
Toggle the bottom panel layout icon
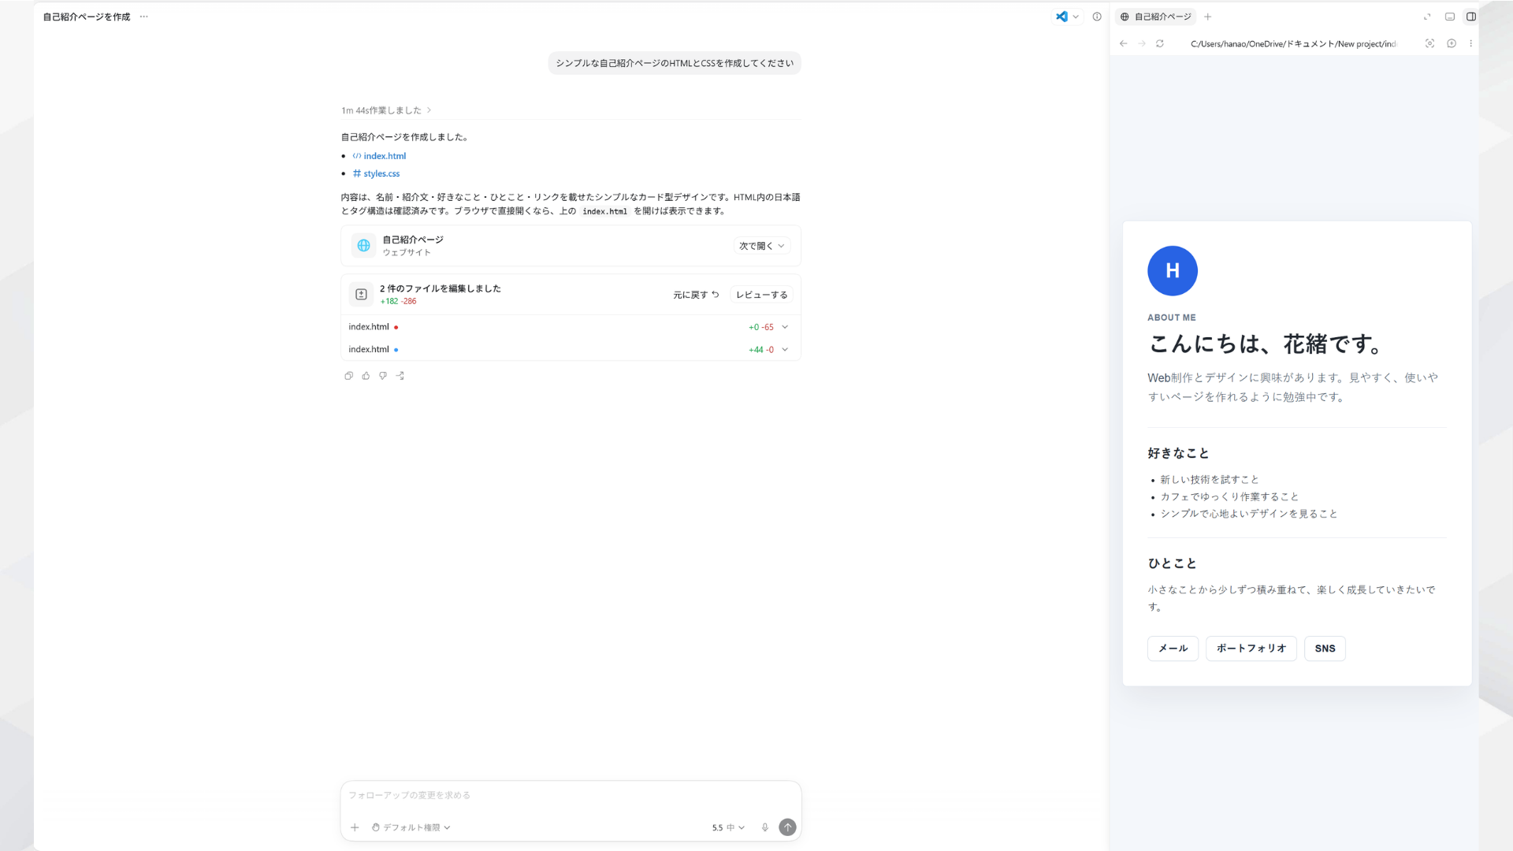(x=1450, y=17)
